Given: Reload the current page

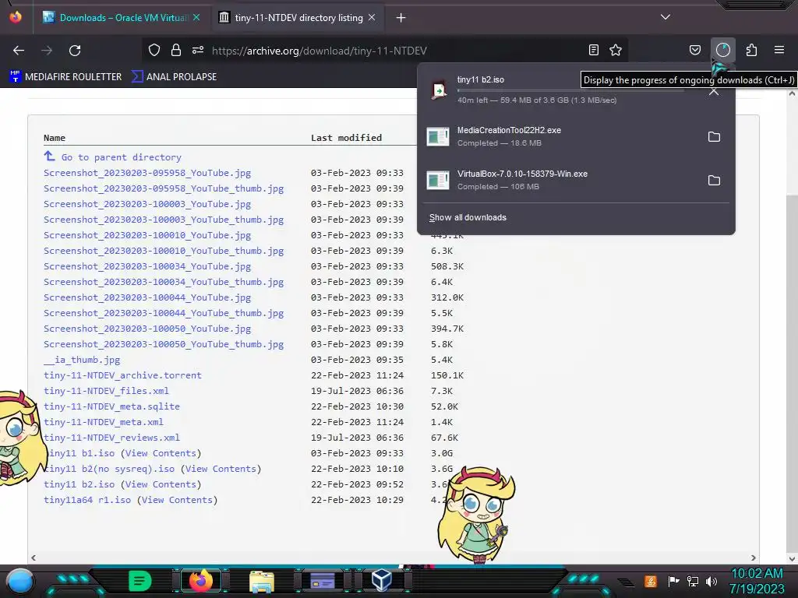Looking at the screenshot, I should [x=75, y=51].
